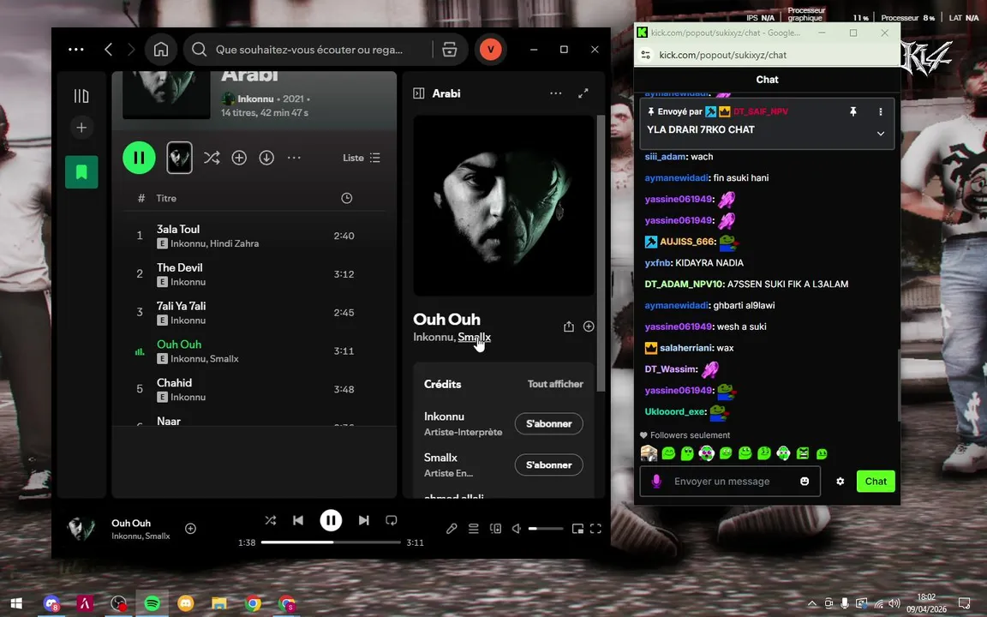Mute Spotify with the speaker icon
Screen dimensions: 987x617
click(516, 529)
